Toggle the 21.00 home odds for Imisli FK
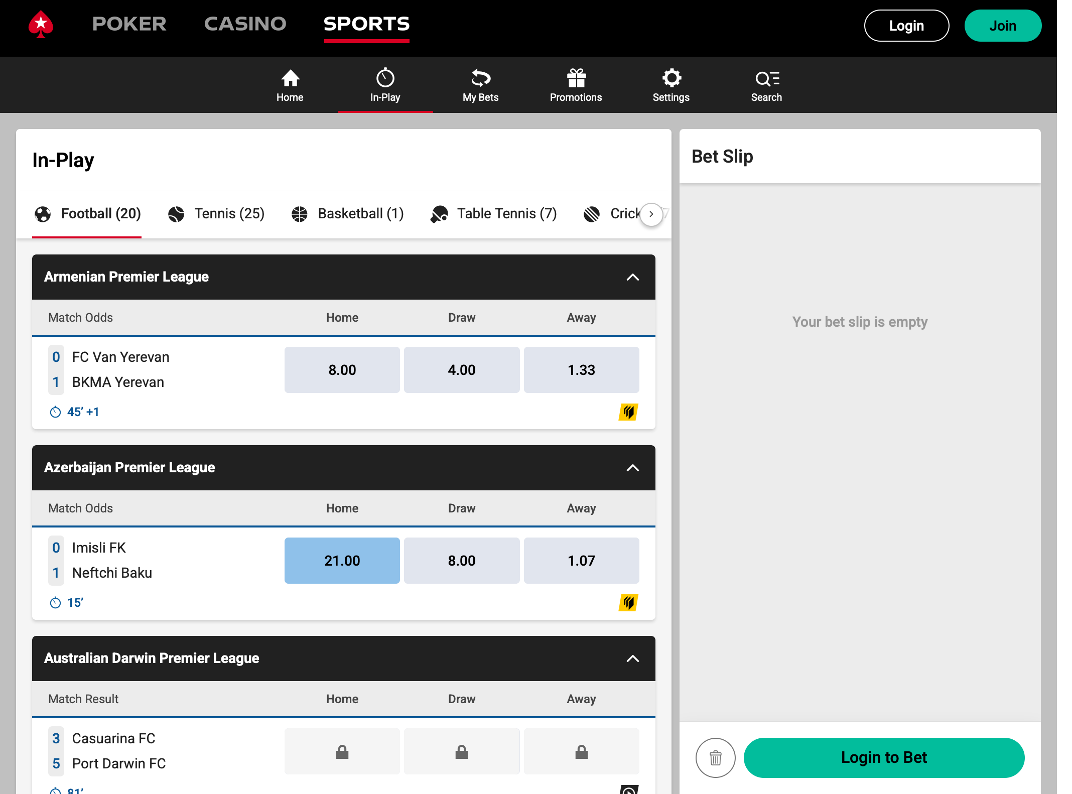 [x=342, y=561]
